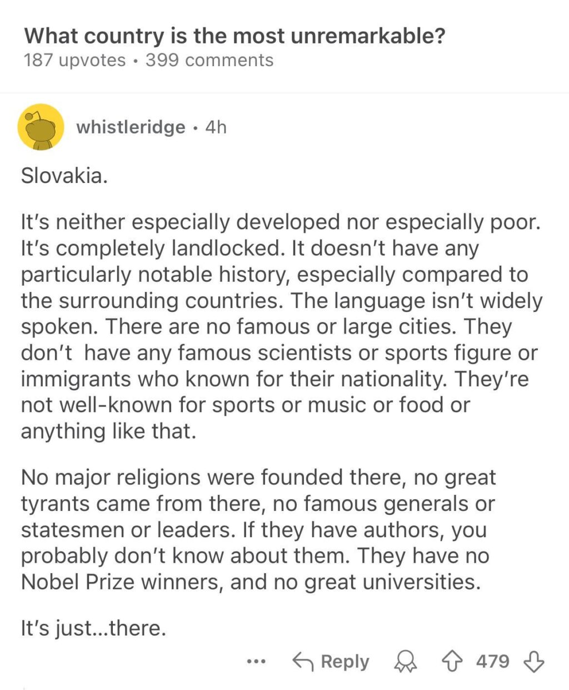Click the reply arrow icon
Image resolution: width=569 pixels, height=690 pixels.
click(303, 661)
